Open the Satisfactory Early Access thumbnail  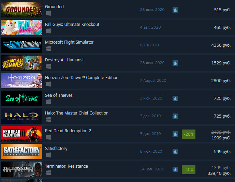click(x=22, y=151)
